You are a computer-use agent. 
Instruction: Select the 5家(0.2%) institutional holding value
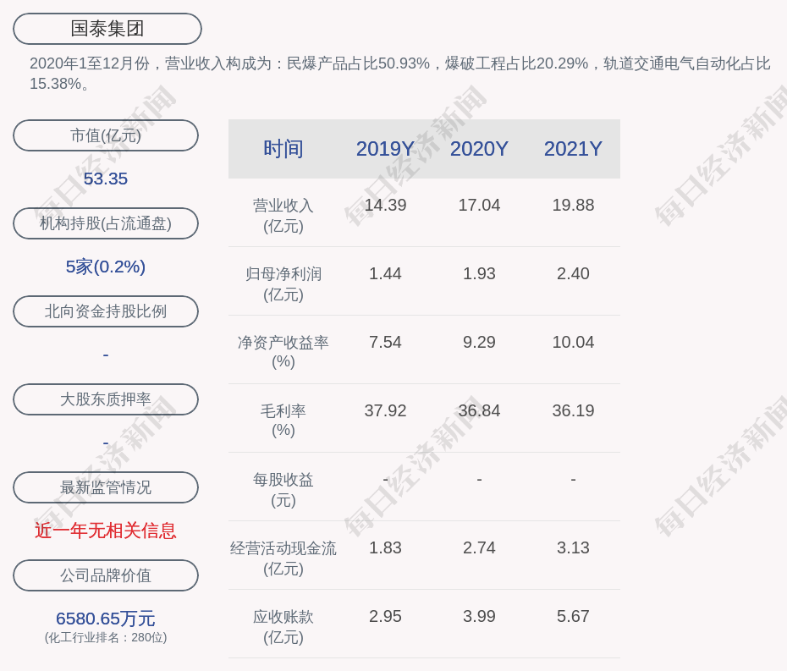pos(106,267)
